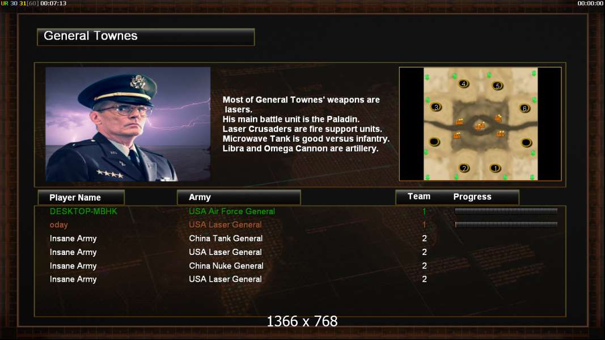This screenshot has width=605, height=340.
Task: Select start position 5 on the minimap
Action: tap(497, 86)
